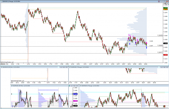Screen dimensions: 169x109
Task: Click the 1.2470 price label on the 3 Range price axis
Action: pyautogui.click(x=165, y=13)
